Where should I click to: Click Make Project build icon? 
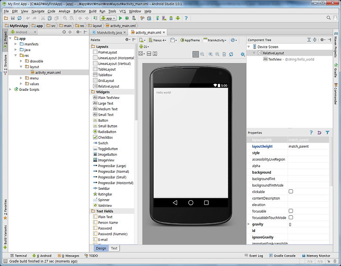[x=95, y=18]
